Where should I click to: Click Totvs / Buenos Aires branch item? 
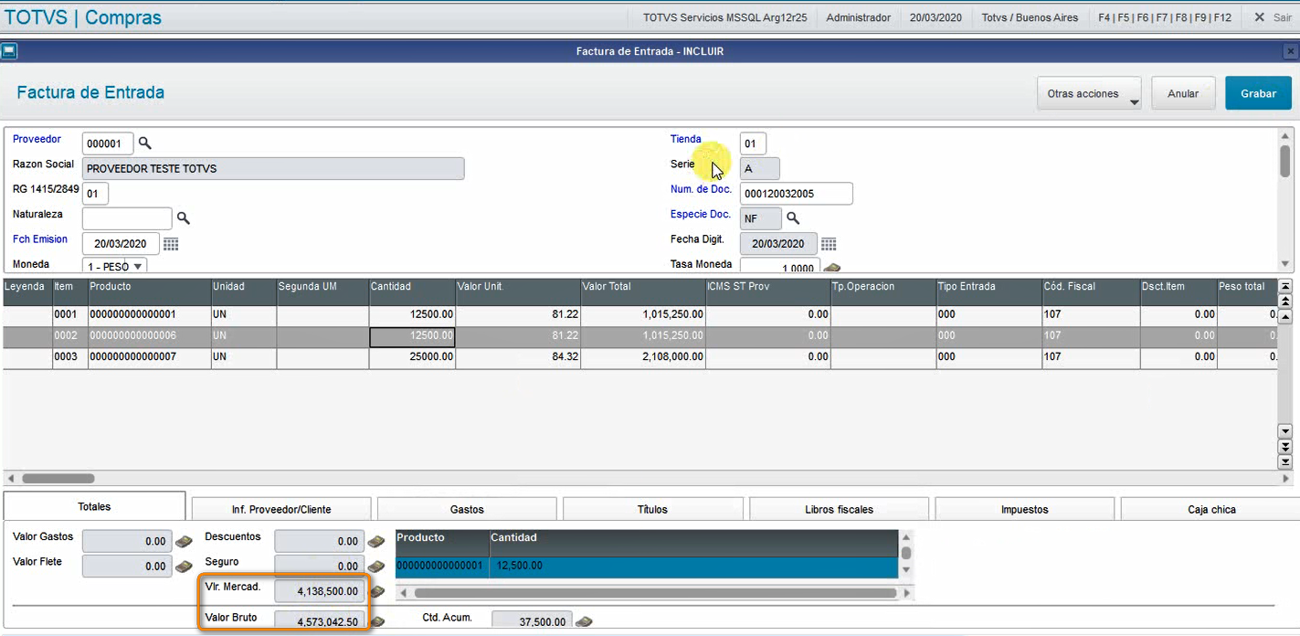click(1030, 17)
